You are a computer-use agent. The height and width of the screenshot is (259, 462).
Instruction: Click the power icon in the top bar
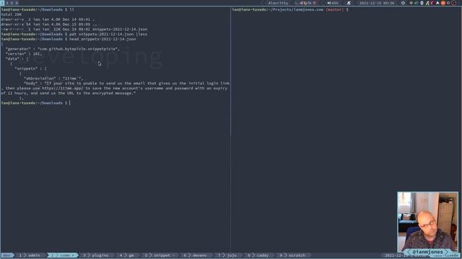[x=403, y=3]
